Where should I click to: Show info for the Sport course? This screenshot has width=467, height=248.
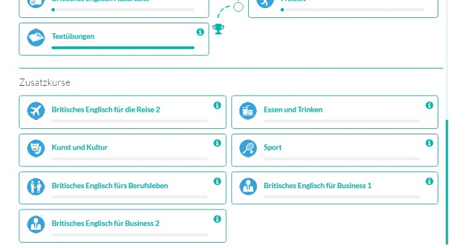(x=429, y=143)
